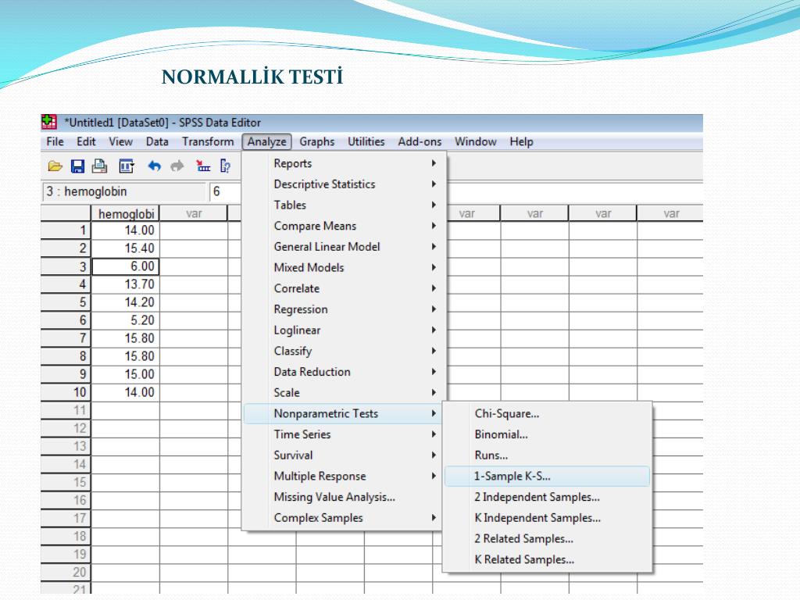Choose K Independent Samples option

548,519
